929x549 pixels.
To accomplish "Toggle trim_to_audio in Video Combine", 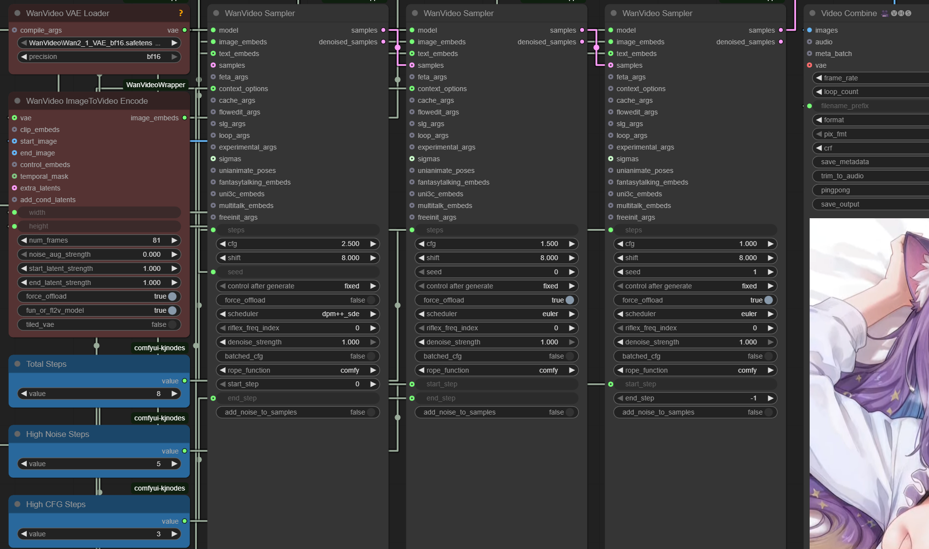I will point(871,176).
